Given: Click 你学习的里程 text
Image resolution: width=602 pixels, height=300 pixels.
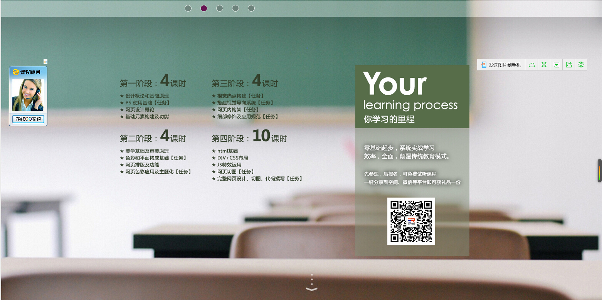Looking at the screenshot, I should coord(389,119).
